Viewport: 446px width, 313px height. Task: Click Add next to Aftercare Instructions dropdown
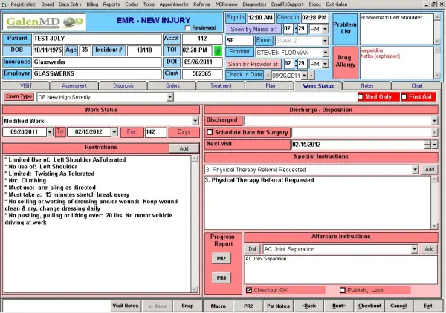coord(429,249)
